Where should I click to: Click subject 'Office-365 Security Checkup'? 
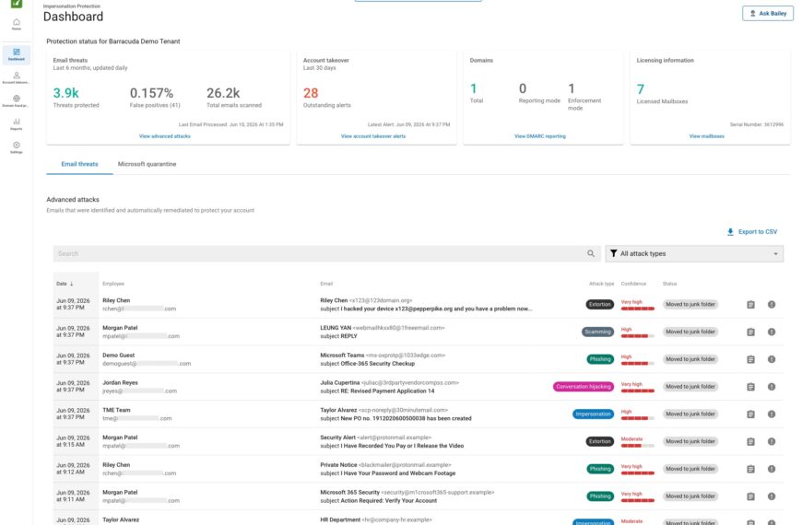coord(377,364)
